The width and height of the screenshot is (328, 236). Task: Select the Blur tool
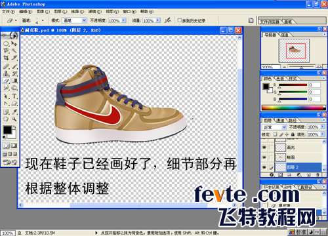tap(6, 88)
